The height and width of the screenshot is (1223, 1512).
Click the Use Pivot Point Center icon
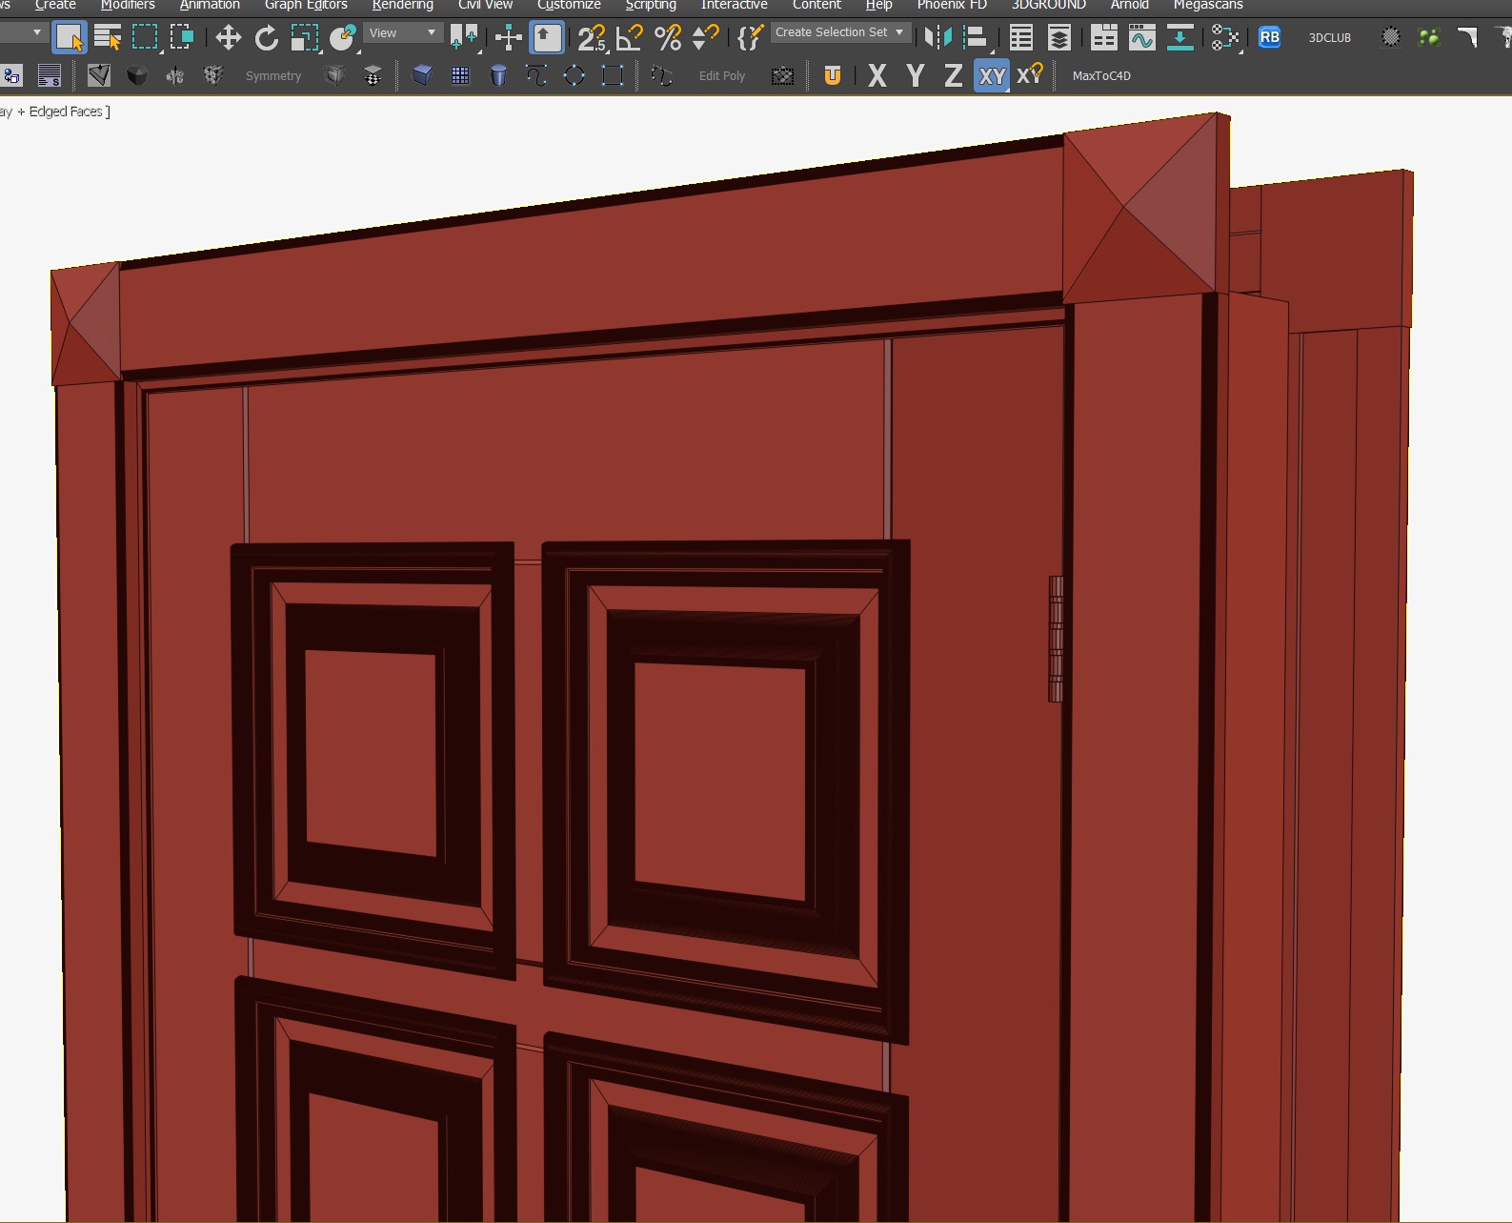coord(465,38)
